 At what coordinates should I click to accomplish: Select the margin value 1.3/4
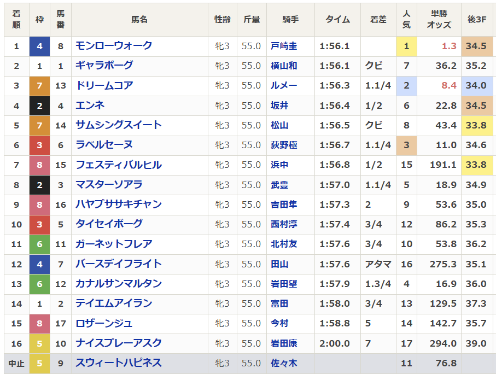[378, 284]
